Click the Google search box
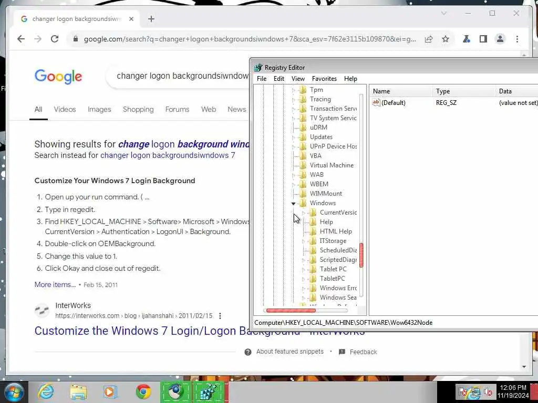Screen dimensions: 538x403 (182, 76)
